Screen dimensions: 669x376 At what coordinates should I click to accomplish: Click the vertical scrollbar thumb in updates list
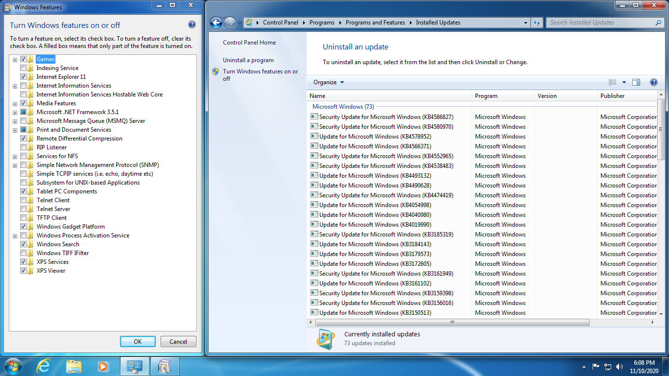coord(661,129)
